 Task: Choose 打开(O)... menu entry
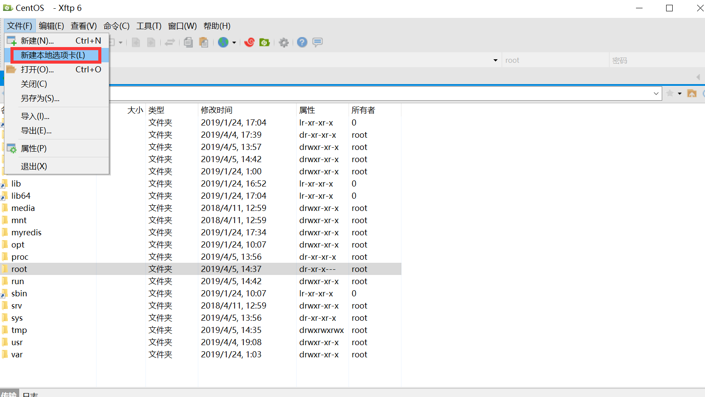click(x=57, y=69)
